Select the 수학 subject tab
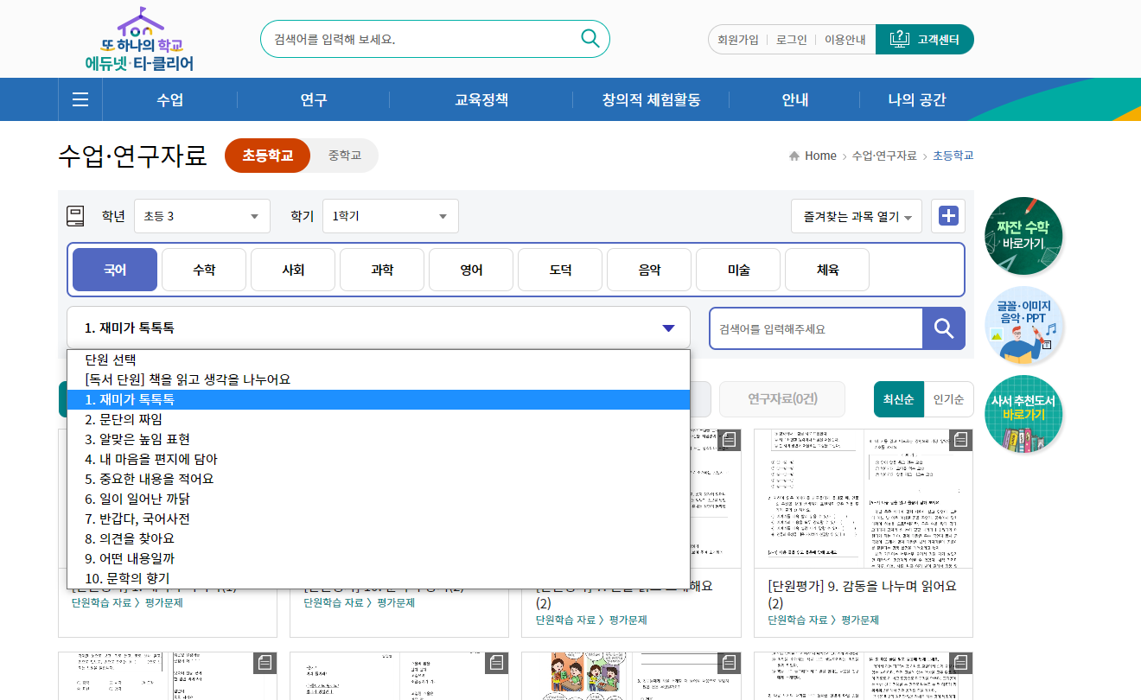 coord(204,270)
